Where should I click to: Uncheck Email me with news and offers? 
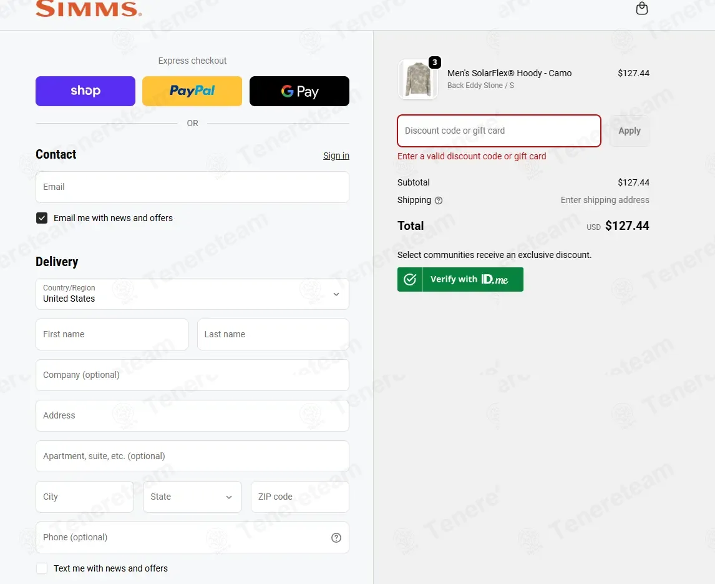tap(42, 218)
